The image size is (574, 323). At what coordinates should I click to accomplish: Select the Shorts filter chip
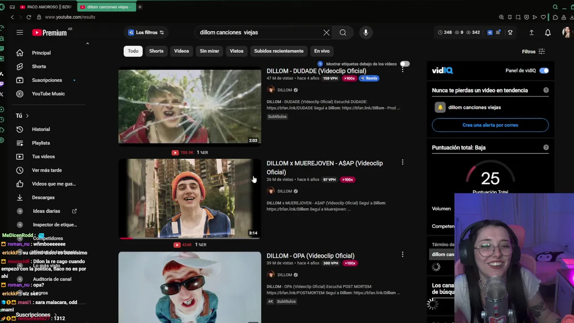[156, 51]
